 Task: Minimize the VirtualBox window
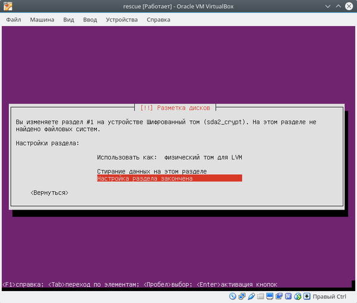328,7
